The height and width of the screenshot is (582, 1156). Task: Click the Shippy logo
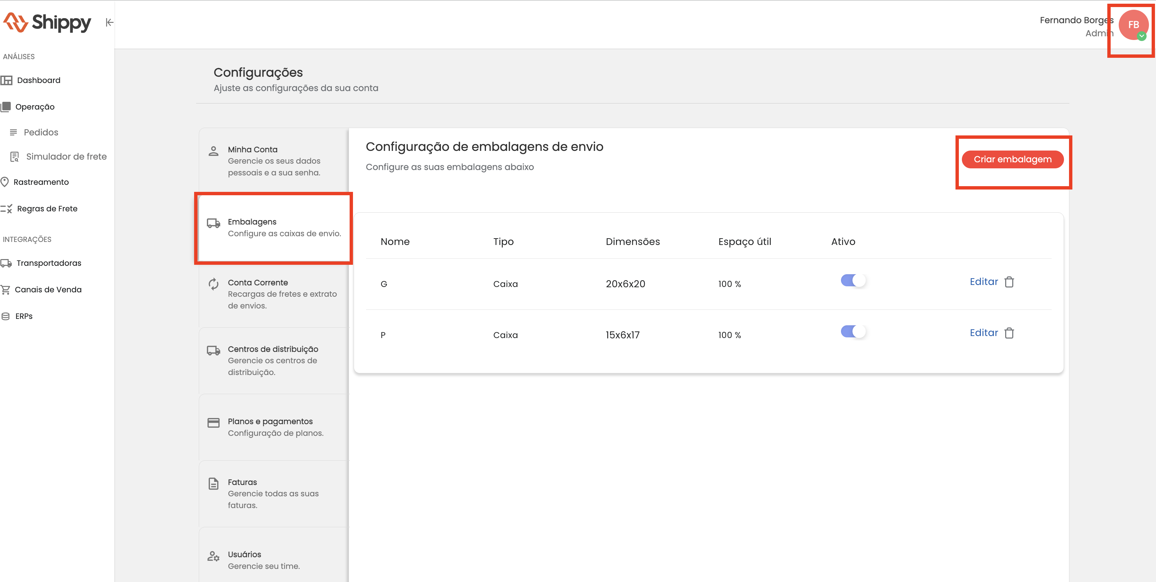click(47, 23)
